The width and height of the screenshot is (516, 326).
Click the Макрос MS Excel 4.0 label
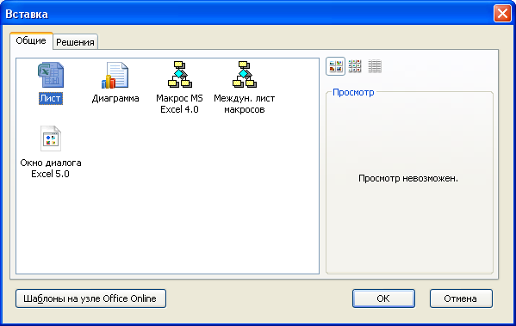point(179,104)
